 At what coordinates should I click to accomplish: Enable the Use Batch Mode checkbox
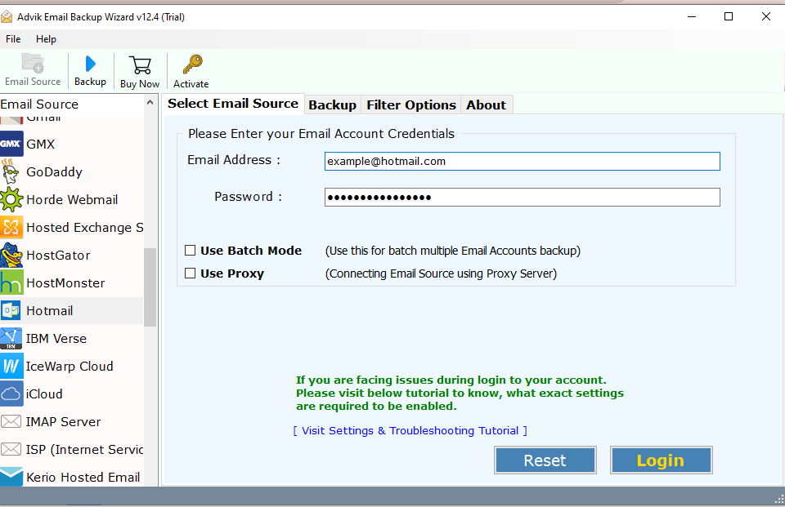[x=191, y=250]
